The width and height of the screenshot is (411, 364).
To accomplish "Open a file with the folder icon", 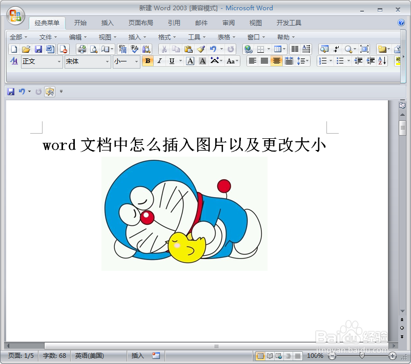I will pyautogui.click(x=26, y=49).
